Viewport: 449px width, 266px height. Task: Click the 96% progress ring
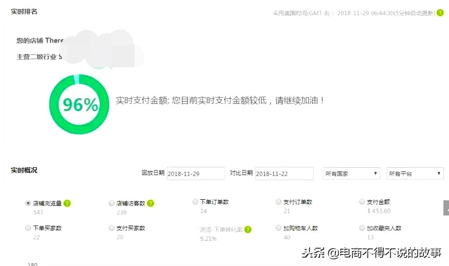pyautogui.click(x=79, y=104)
